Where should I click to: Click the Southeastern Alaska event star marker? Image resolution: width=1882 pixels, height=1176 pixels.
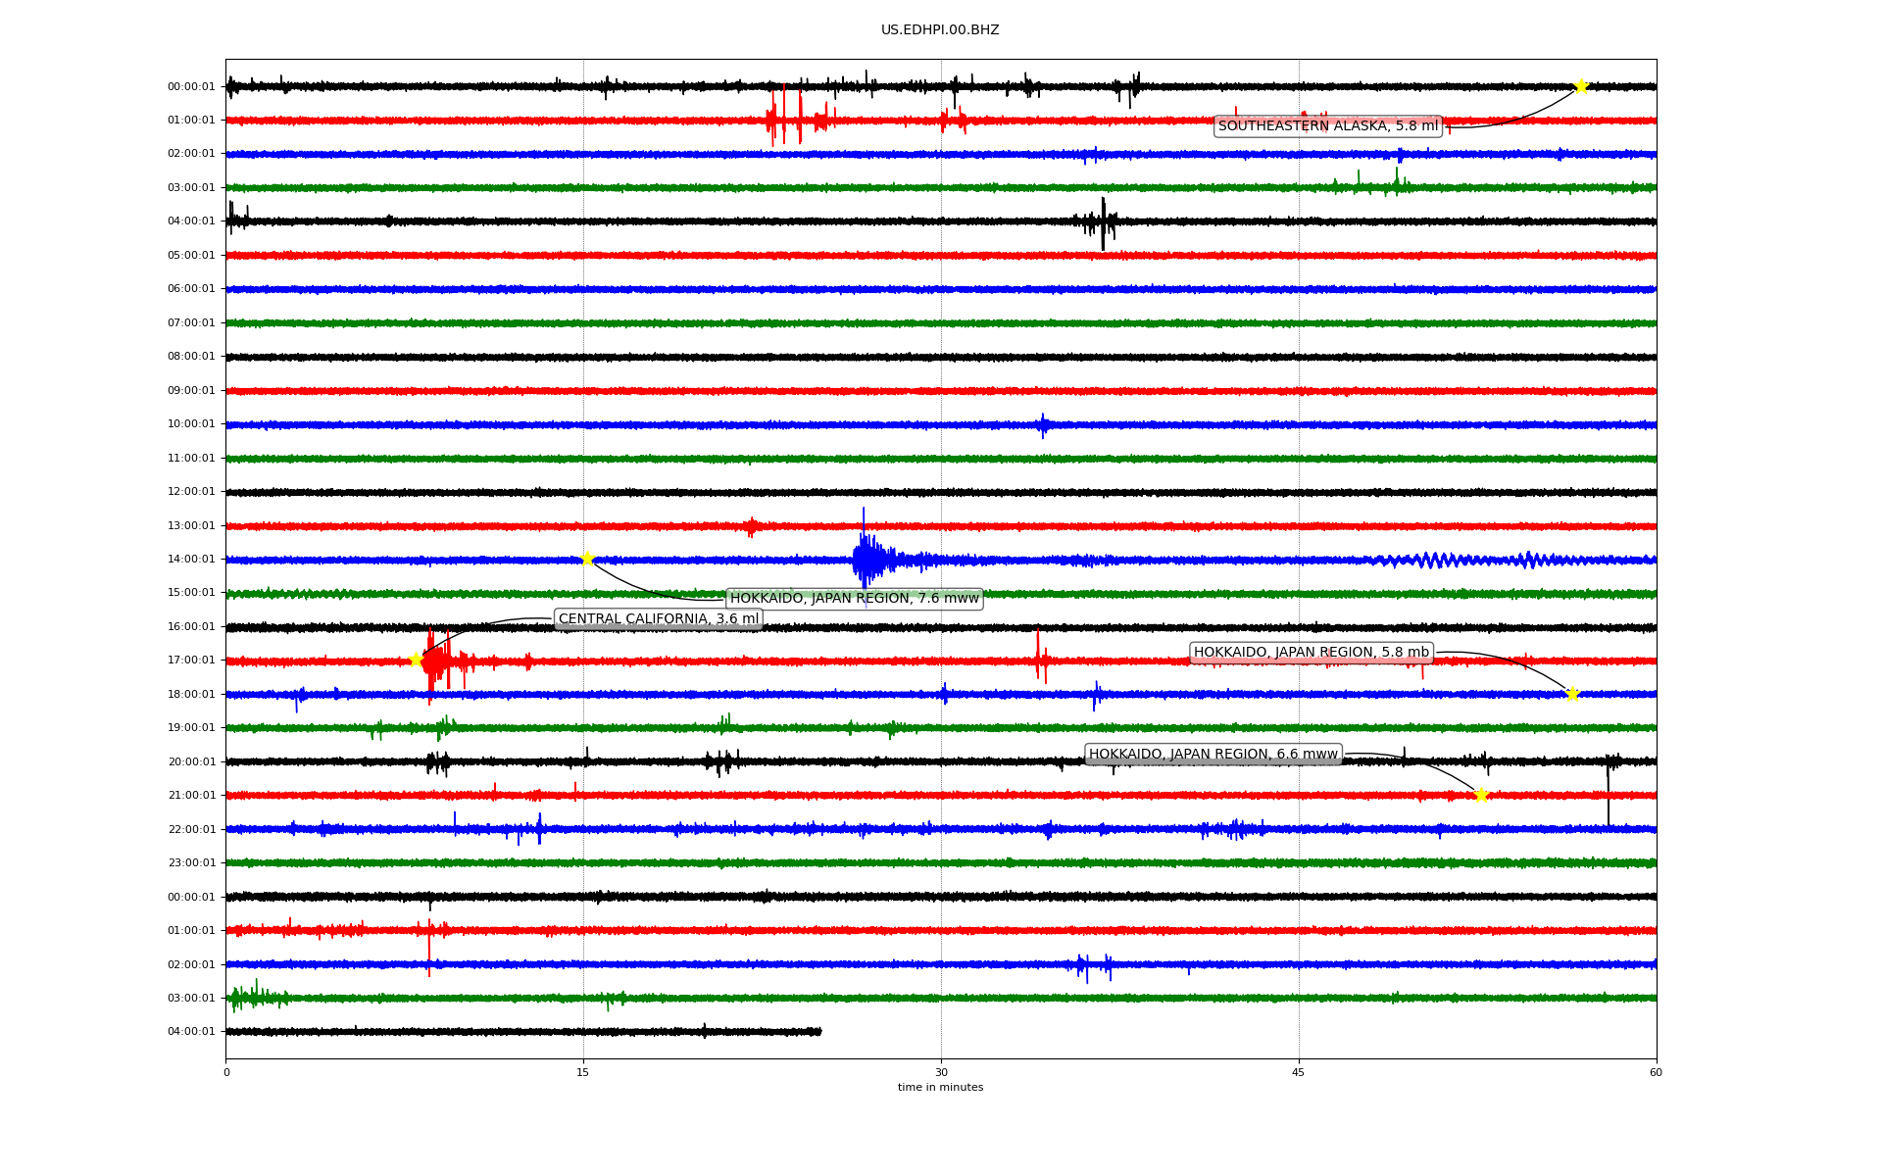(1581, 86)
